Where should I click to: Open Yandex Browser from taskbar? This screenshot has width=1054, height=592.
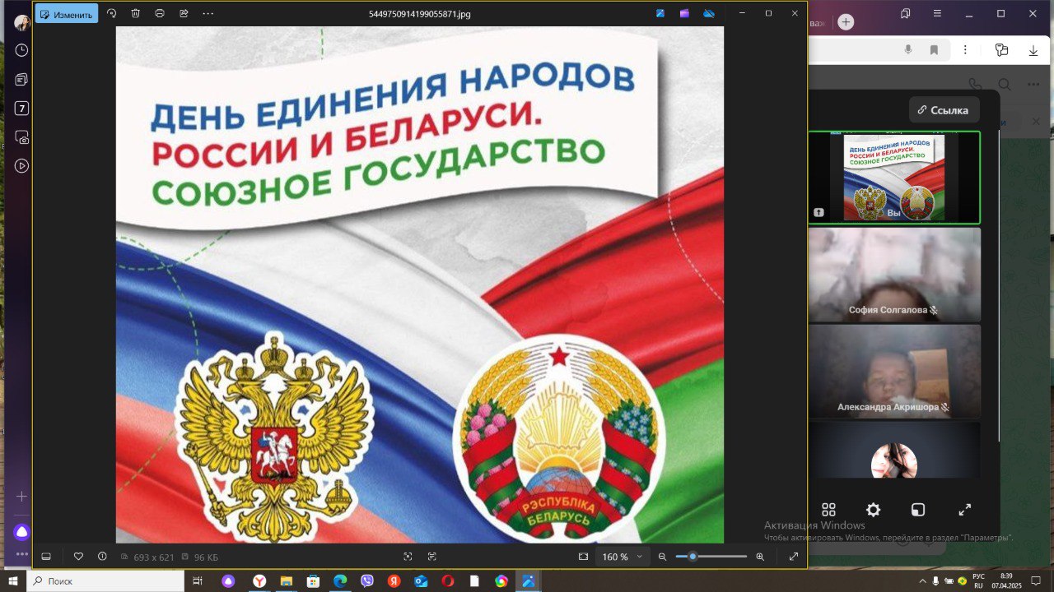259,581
